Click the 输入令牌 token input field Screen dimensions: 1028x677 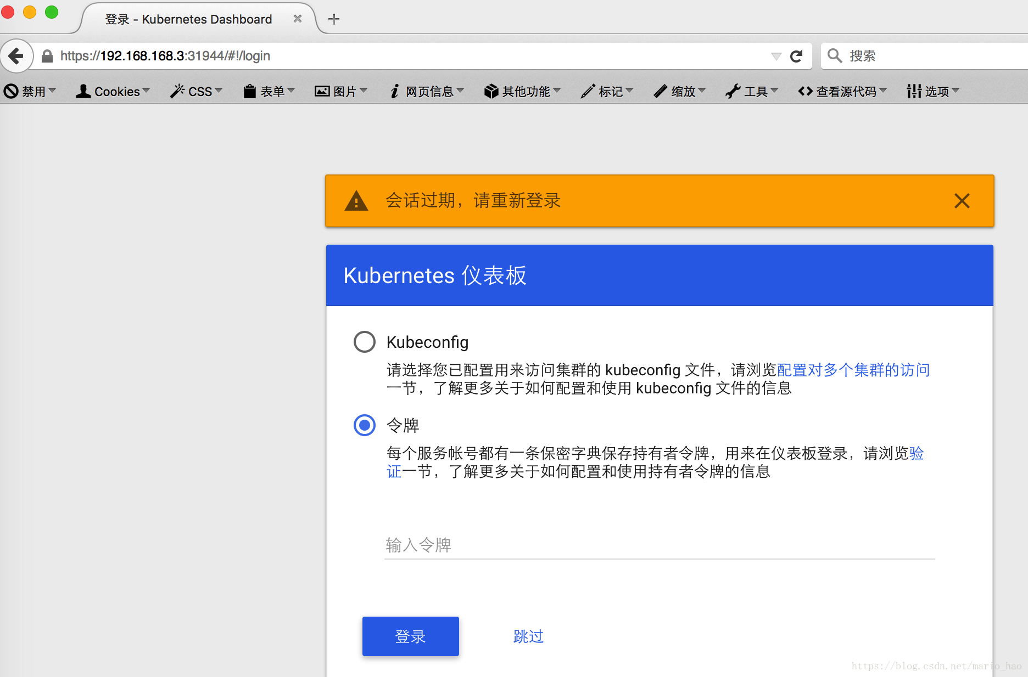point(660,545)
